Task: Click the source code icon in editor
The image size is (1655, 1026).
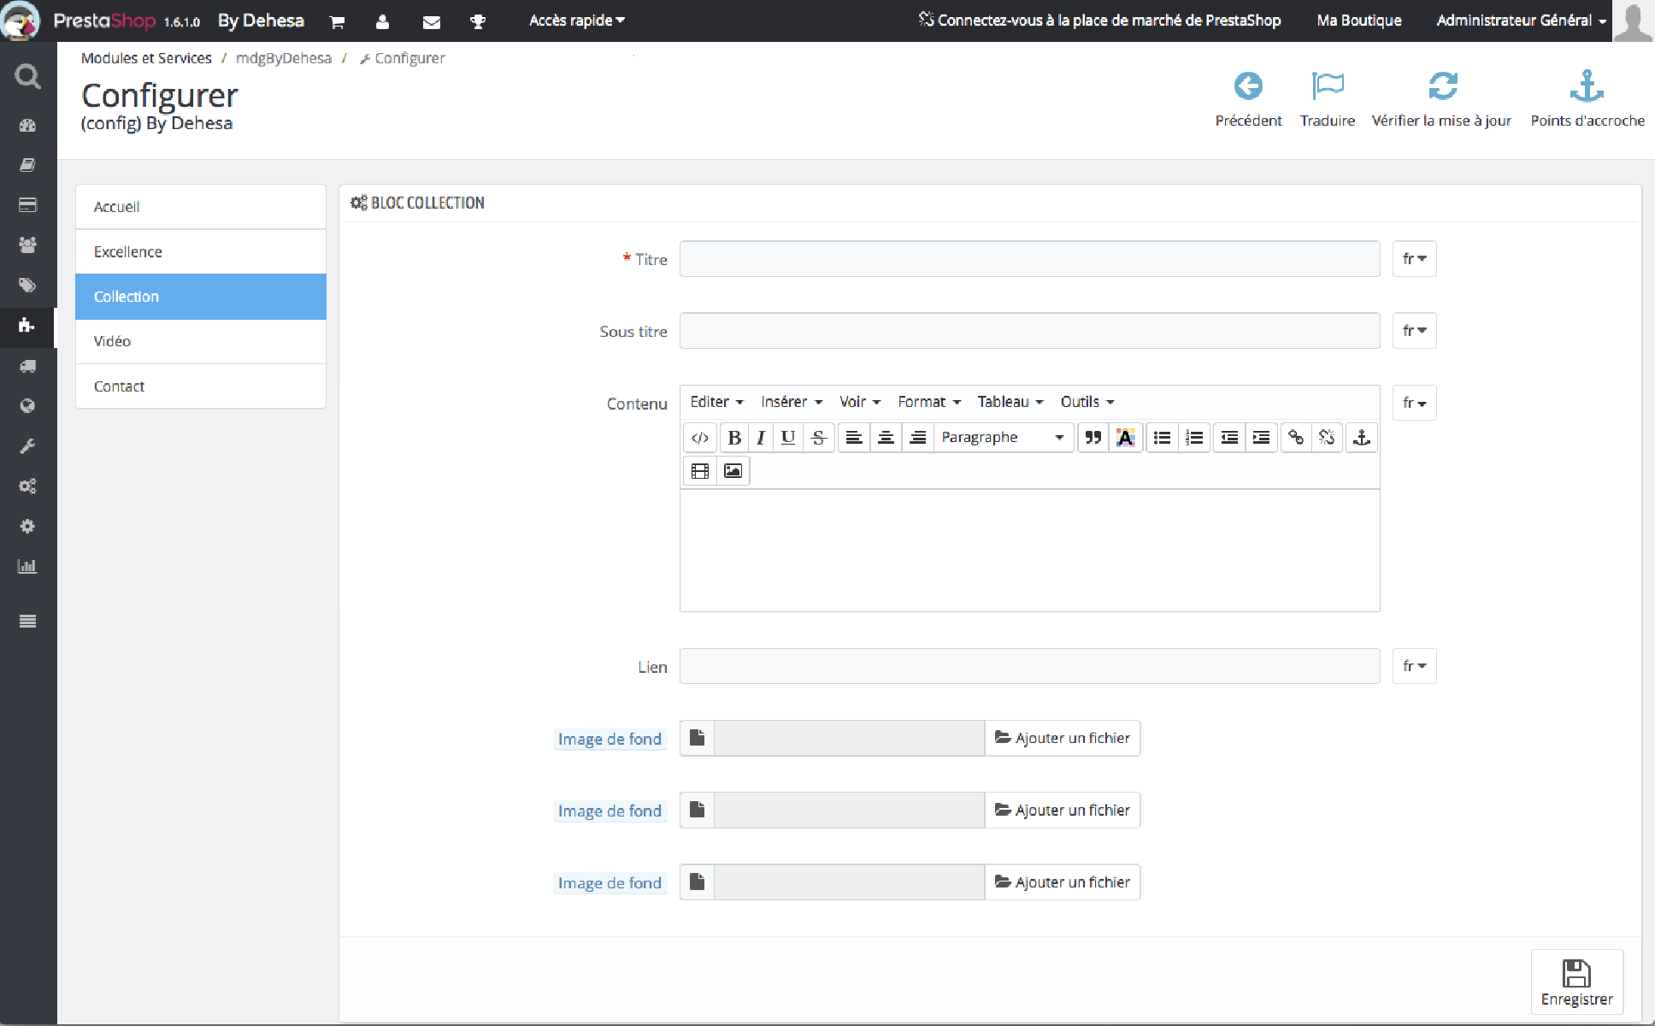Action: click(699, 438)
